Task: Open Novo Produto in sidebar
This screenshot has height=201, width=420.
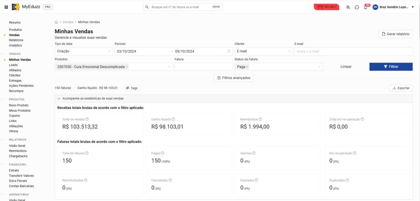Action: (18, 105)
